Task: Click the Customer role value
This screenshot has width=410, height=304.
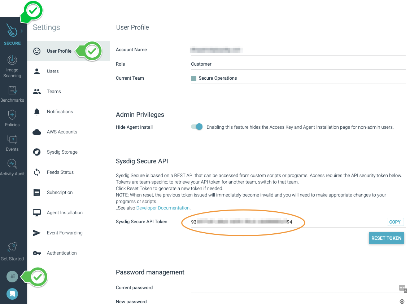Action: pyautogui.click(x=201, y=64)
